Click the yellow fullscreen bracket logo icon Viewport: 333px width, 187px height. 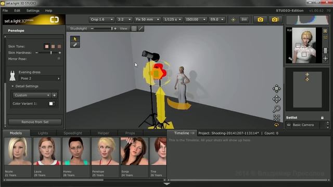click(x=54, y=20)
